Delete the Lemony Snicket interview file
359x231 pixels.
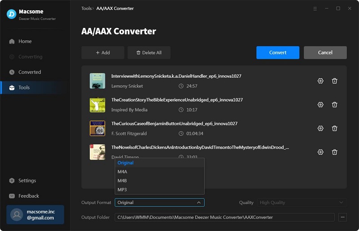coord(334,81)
